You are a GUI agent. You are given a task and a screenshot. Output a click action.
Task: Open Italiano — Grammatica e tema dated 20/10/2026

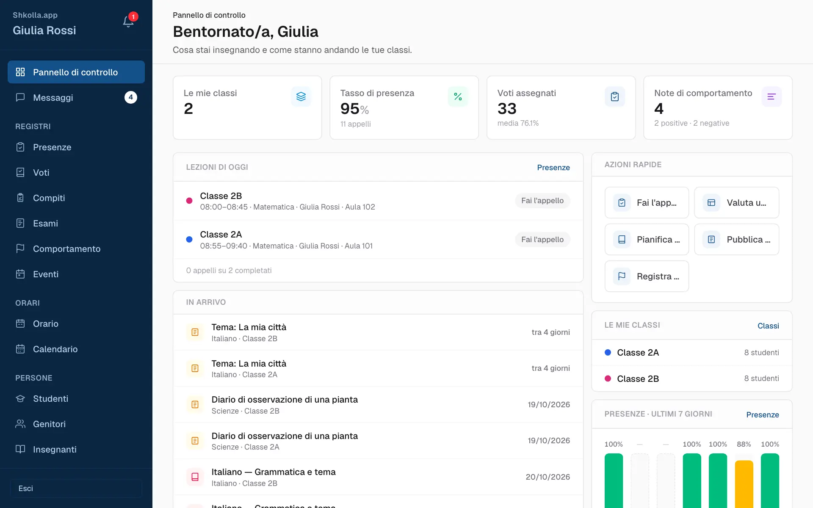pos(378,477)
